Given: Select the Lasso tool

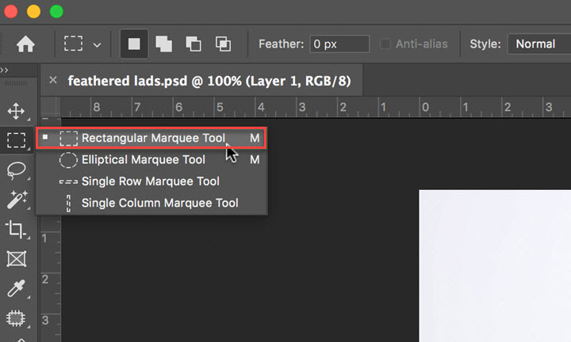Looking at the screenshot, I should (17, 170).
